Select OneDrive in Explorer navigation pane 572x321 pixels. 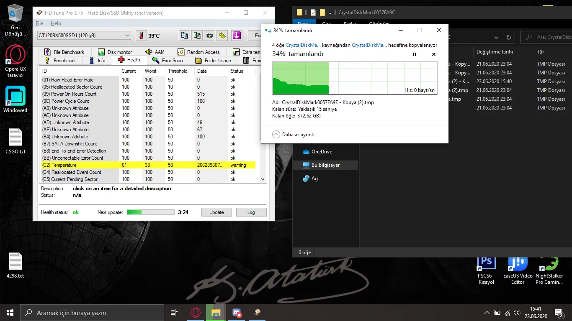[322, 152]
